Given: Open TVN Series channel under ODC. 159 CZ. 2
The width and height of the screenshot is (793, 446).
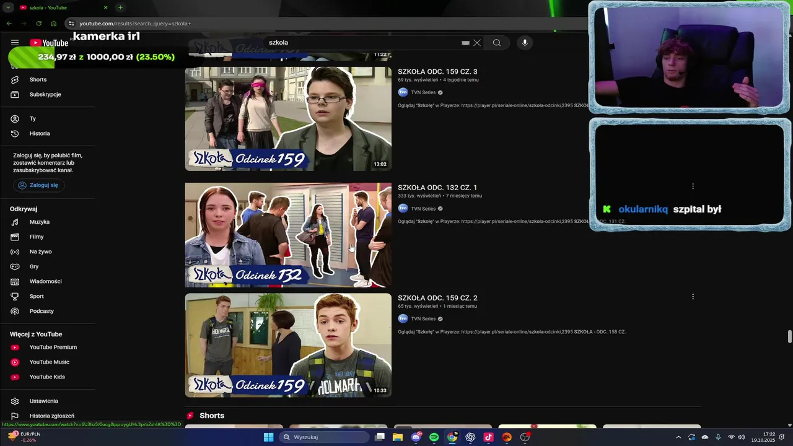Looking at the screenshot, I should click(x=423, y=319).
